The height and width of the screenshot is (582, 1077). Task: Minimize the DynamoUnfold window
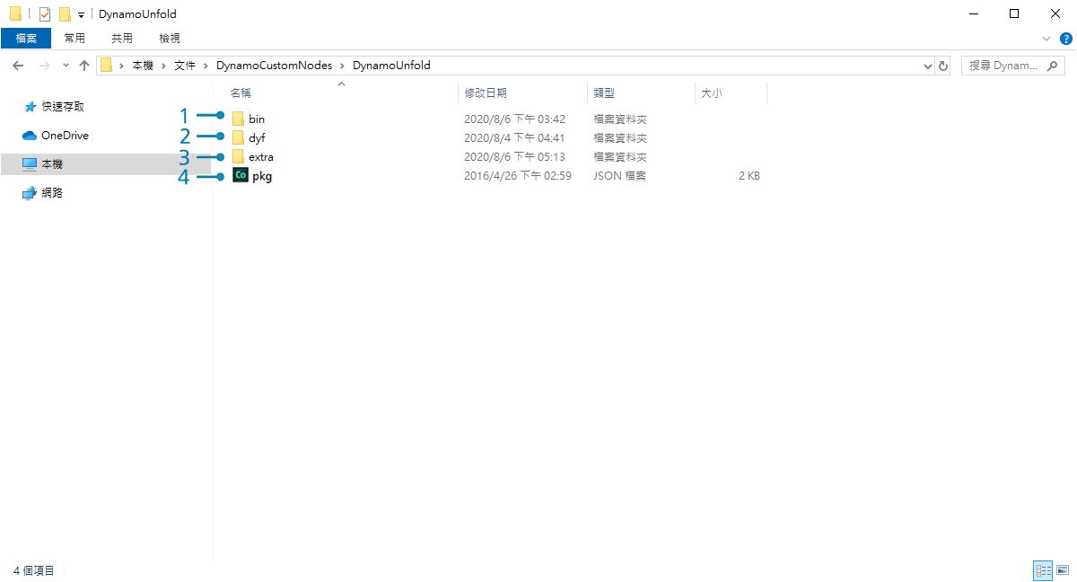click(973, 13)
